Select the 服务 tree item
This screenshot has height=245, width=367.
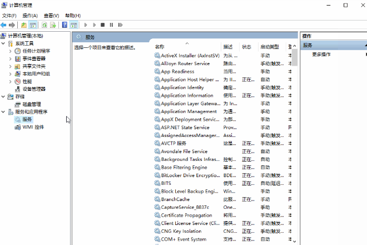tap(27, 120)
